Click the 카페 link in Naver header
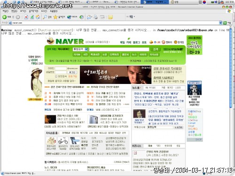235x176 pixels. (129, 42)
